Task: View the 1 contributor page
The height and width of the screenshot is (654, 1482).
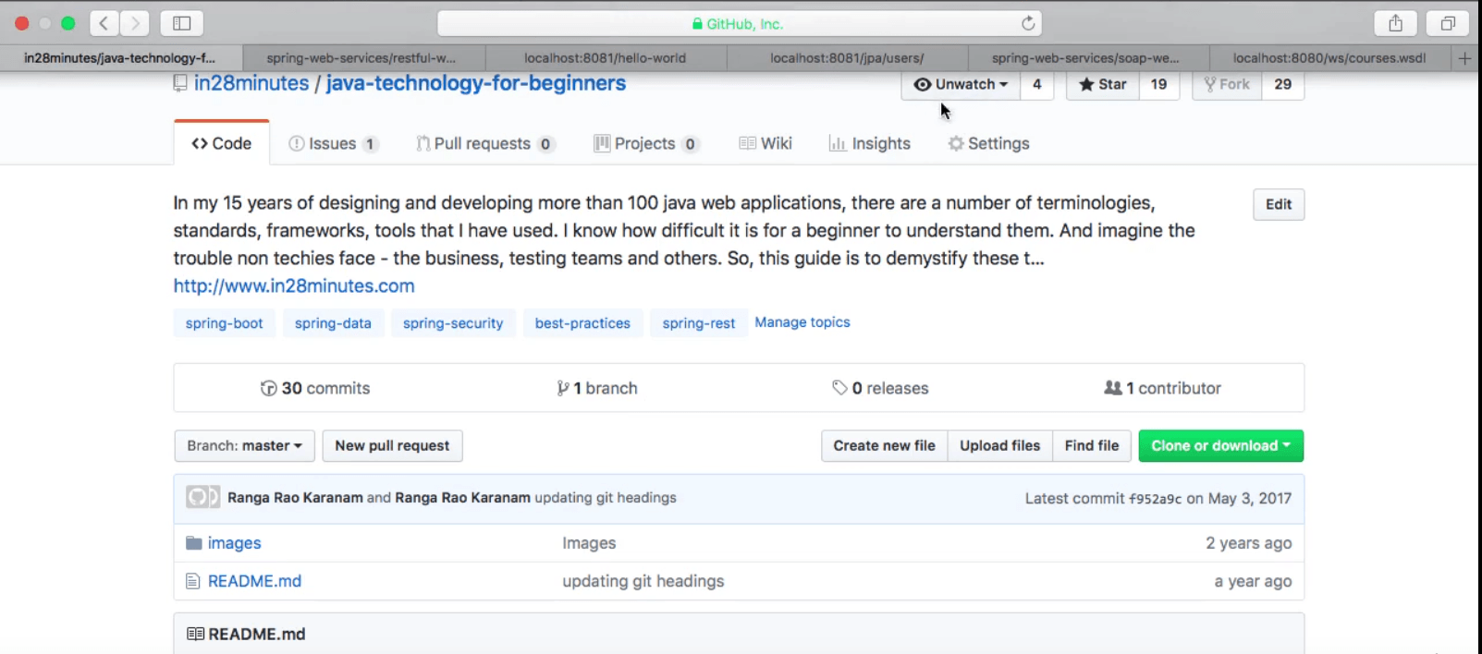Action: pyautogui.click(x=1162, y=388)
